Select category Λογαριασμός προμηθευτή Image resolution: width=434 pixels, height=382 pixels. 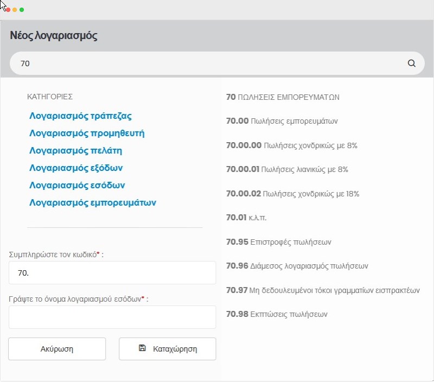pos(87,133)
